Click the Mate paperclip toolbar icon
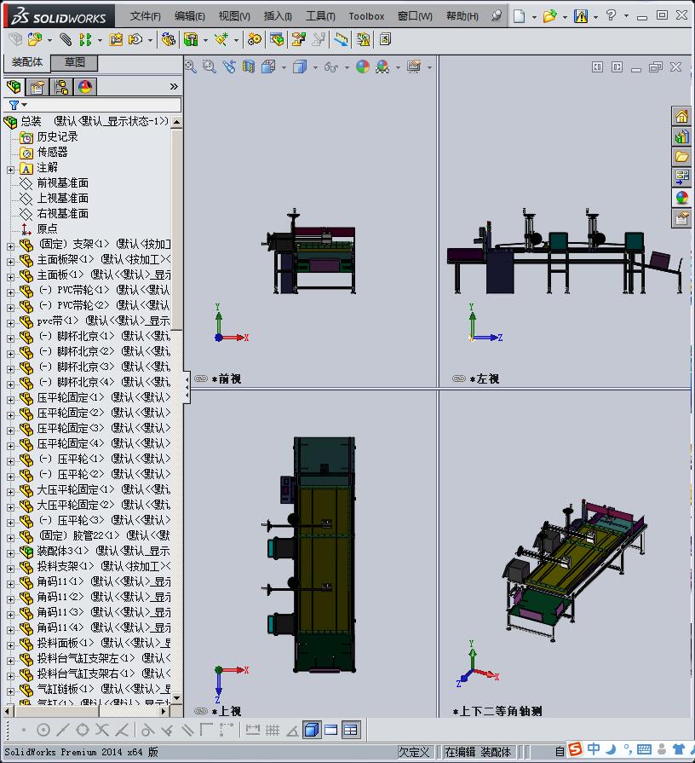This screenshot has height=763, width=695. [x=66, y=39]
